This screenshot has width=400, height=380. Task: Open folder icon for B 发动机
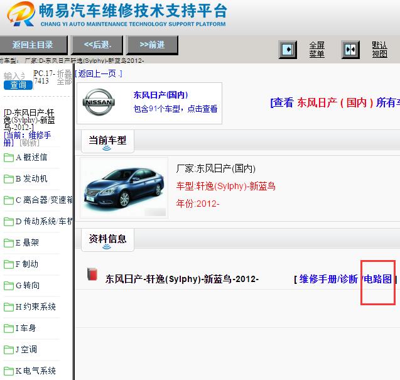[9, 179]
